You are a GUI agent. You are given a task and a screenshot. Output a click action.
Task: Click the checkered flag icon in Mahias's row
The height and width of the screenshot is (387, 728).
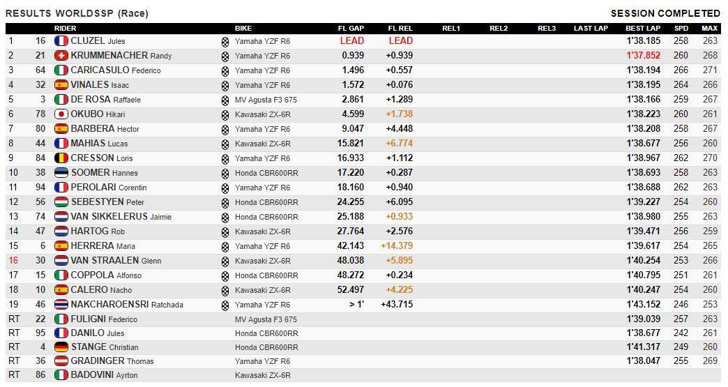point(225,144)
